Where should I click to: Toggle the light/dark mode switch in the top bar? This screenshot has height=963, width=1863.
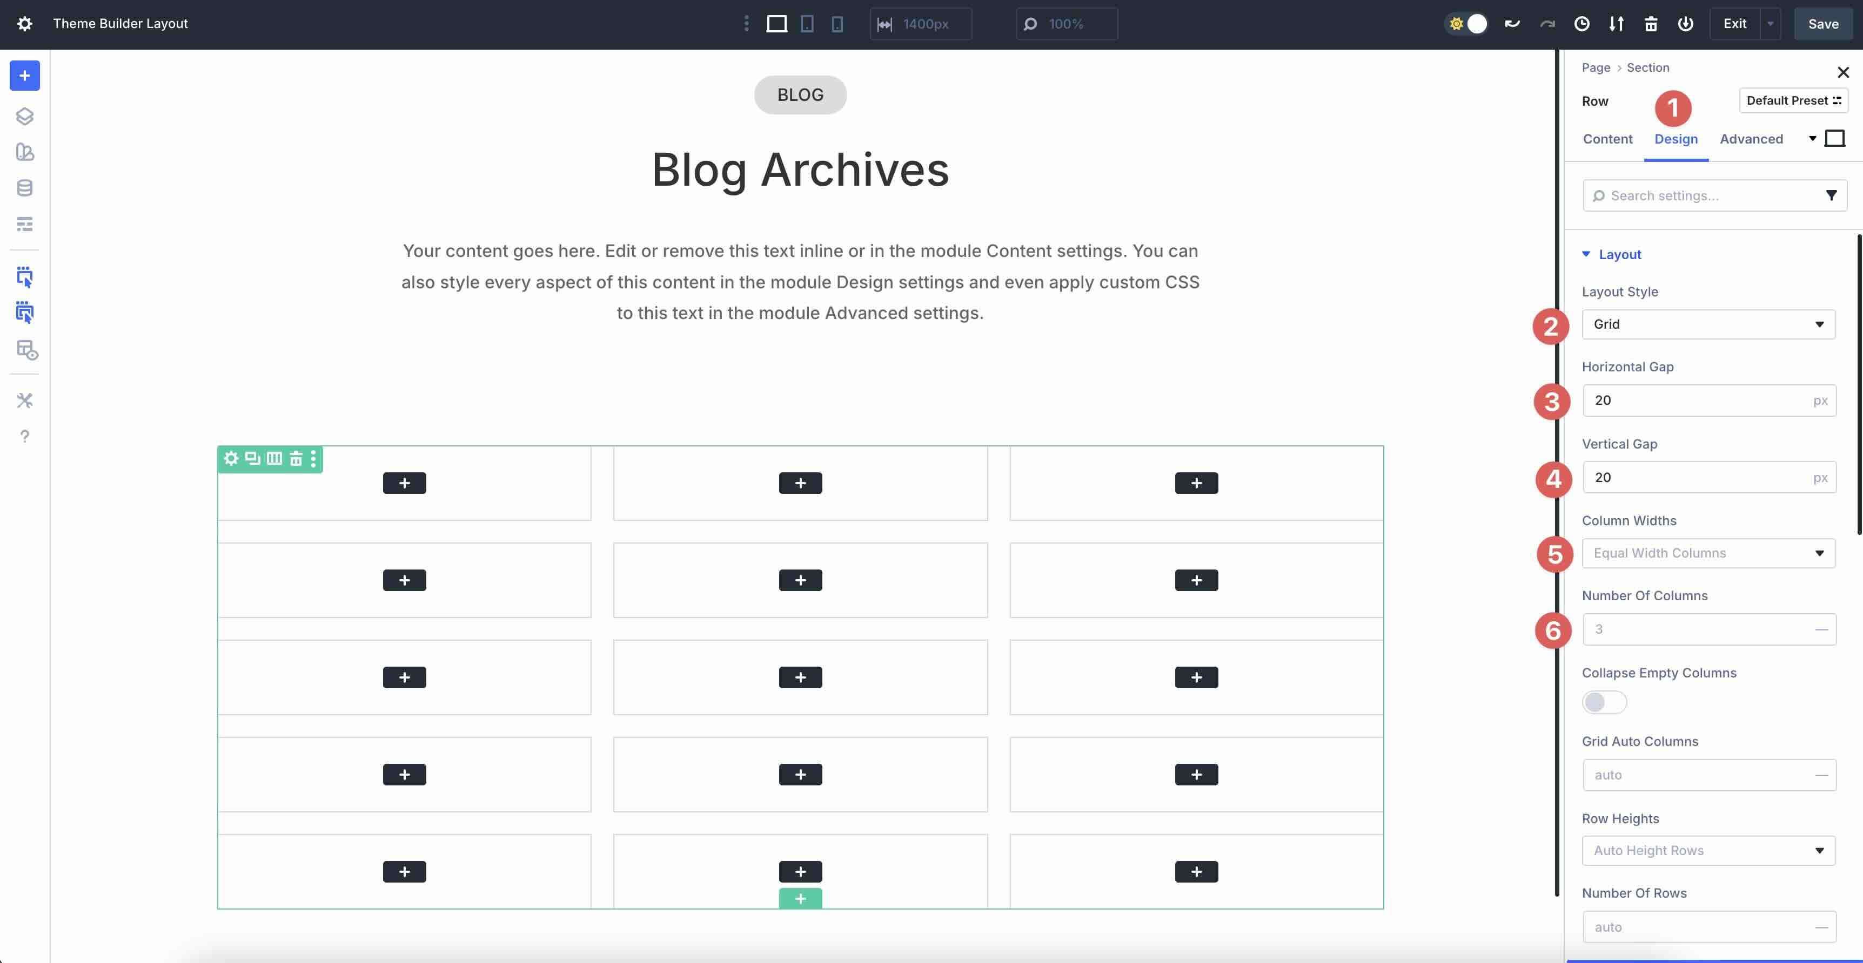[1466, 23]
